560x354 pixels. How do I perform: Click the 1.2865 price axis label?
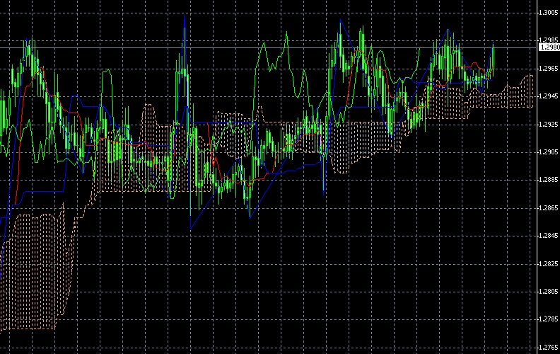coord(549,207)
